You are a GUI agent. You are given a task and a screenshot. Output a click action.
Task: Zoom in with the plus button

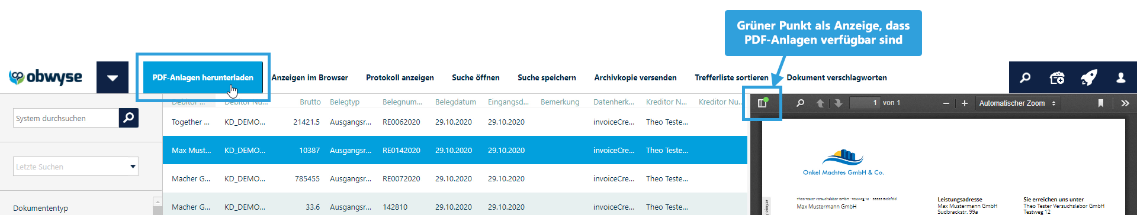click(965, 103)
